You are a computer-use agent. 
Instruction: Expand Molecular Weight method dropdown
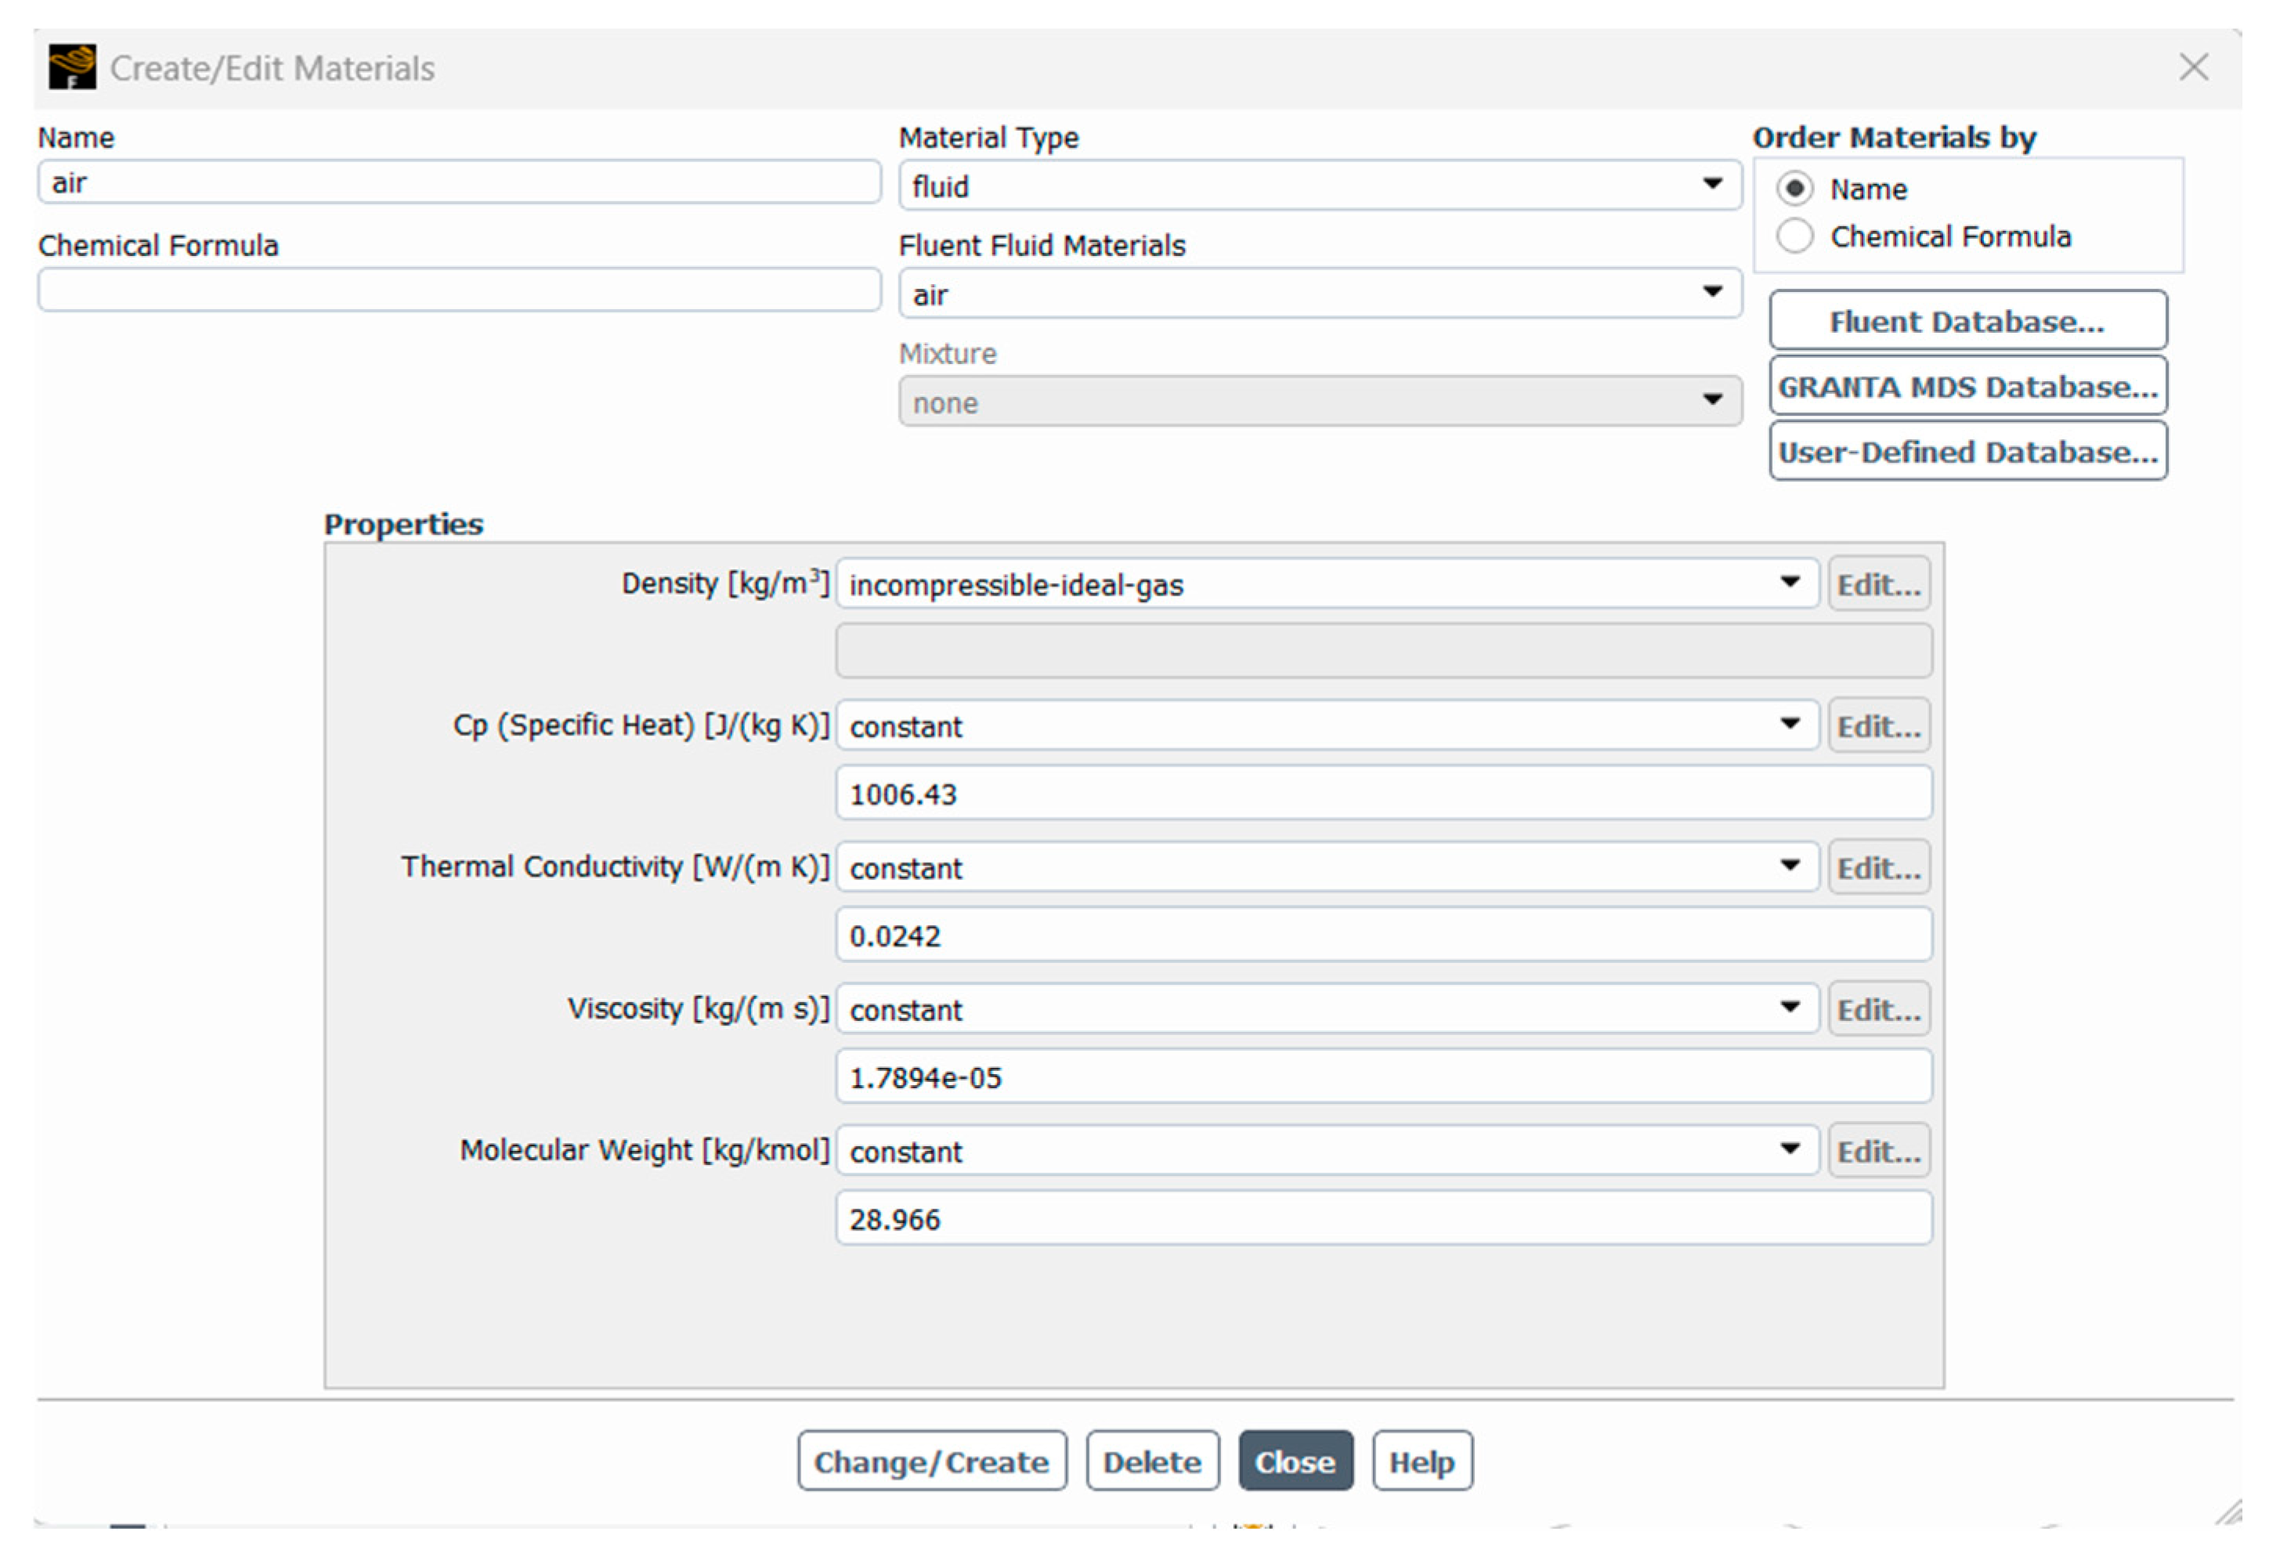coord(1326,1150)
